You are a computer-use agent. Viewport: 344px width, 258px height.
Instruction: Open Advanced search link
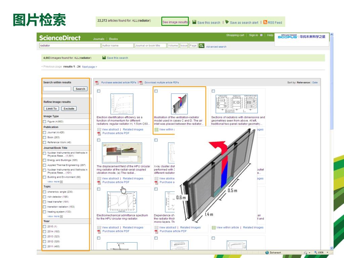coord(216,47)
